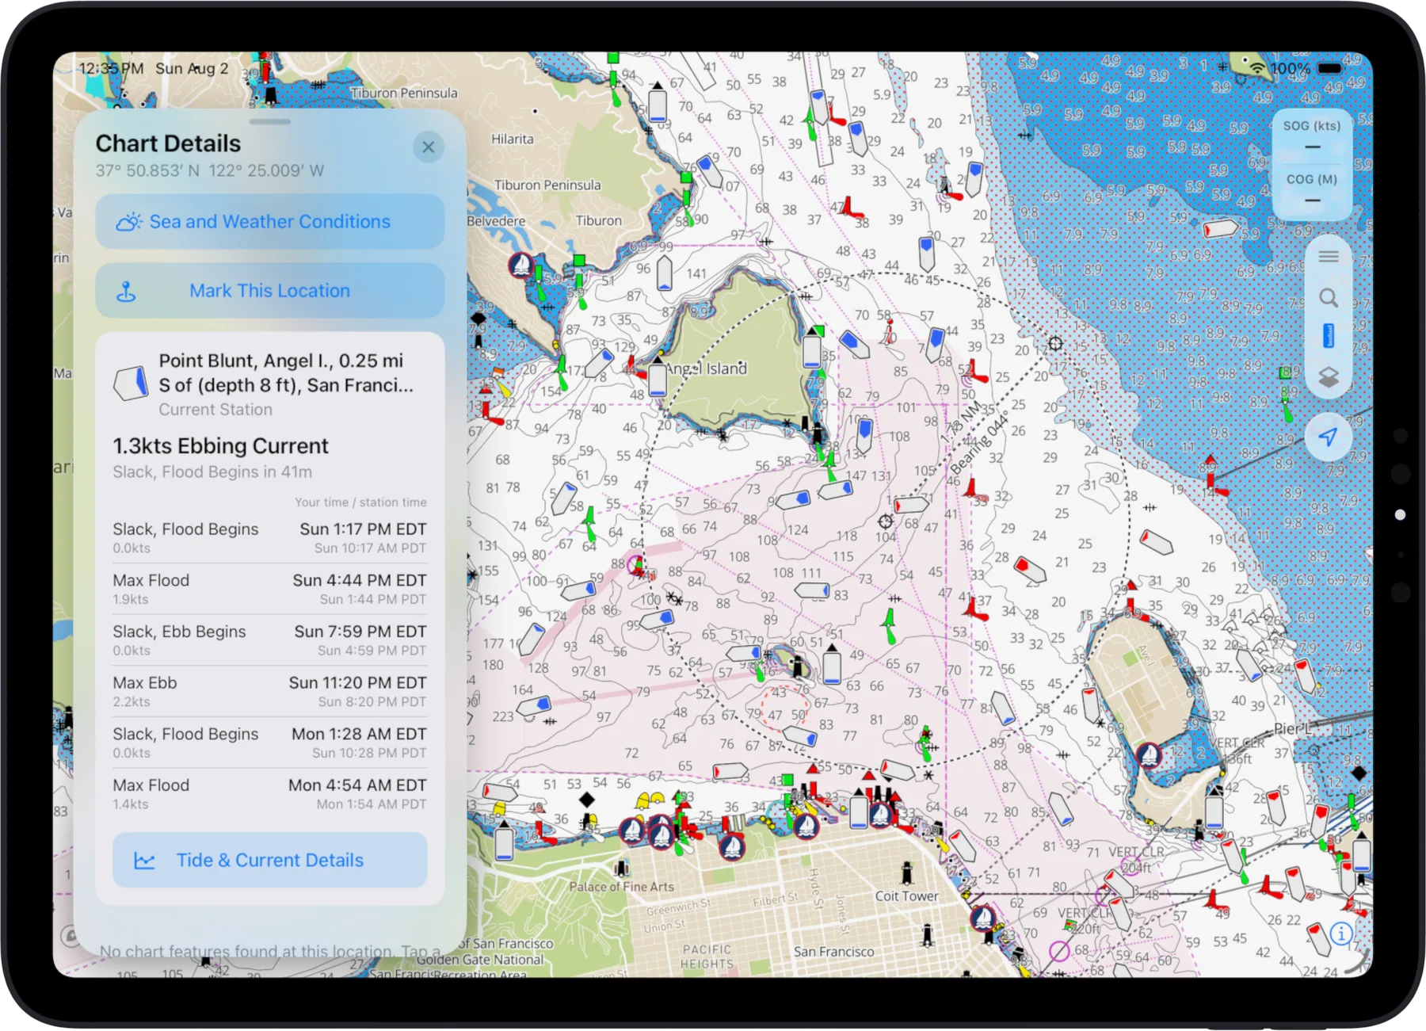
Task: Tap the tide station icon on Angel Island's east shore
Action: tap(811, 349)
